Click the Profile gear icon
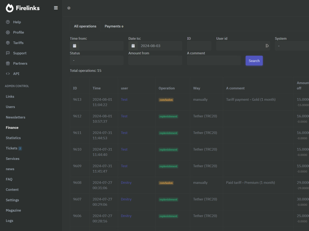The height and width of the screenshot is (231, 309). click(8, 32)
